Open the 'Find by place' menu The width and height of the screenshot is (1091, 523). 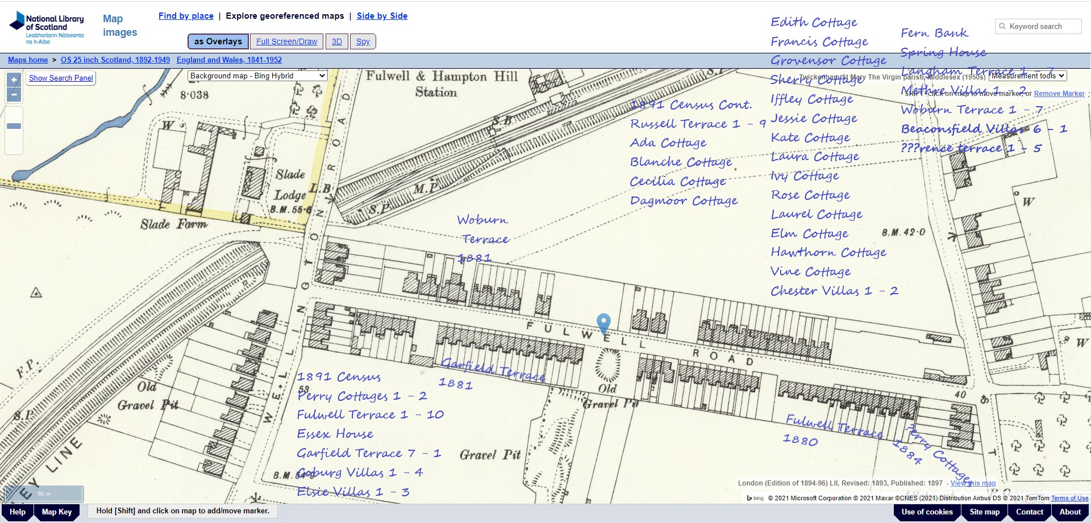coord(186,16)
